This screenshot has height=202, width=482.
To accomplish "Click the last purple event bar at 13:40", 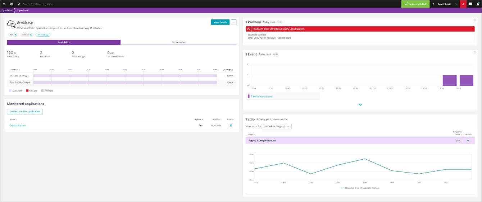I will click(467, 80).
